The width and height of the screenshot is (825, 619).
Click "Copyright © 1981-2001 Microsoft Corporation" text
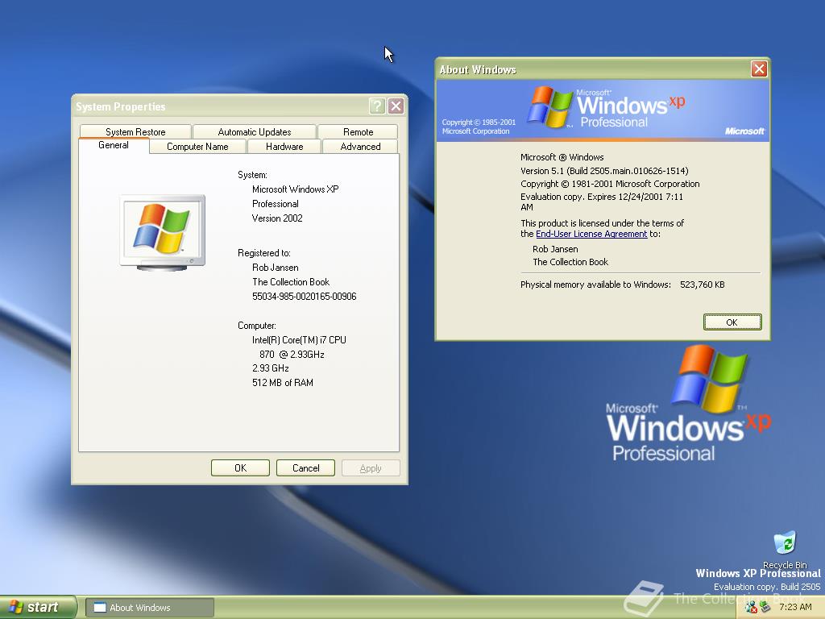[x=610, y=184]
